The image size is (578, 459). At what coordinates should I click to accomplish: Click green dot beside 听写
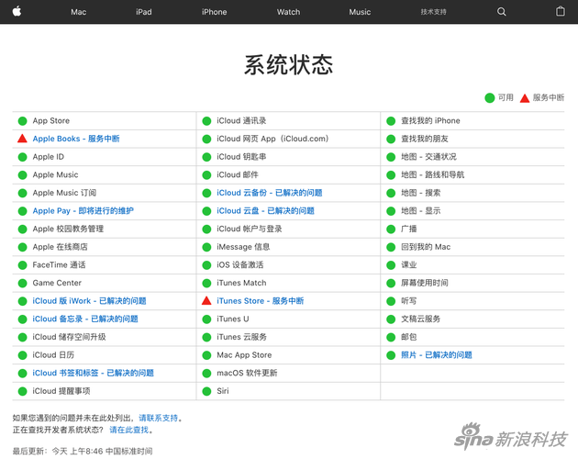tap(391, 301)
